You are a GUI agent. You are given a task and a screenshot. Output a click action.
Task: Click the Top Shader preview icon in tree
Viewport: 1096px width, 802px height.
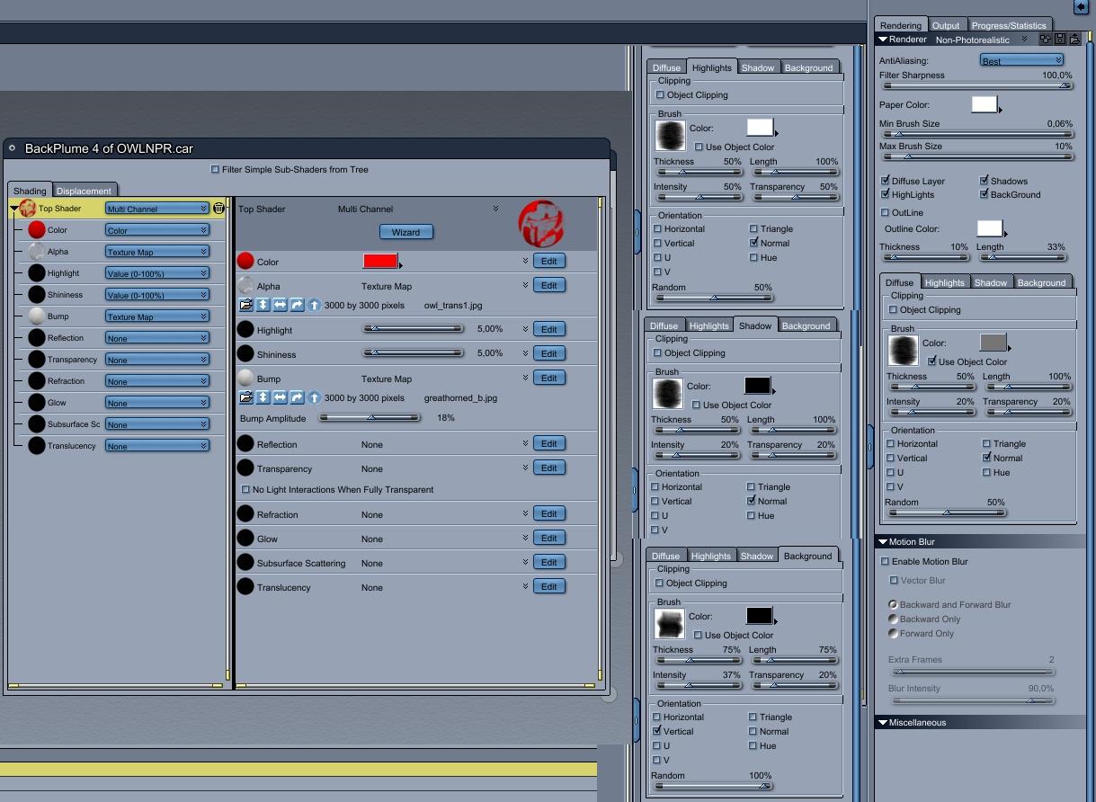pyautogui.click(x=28, y=209)
